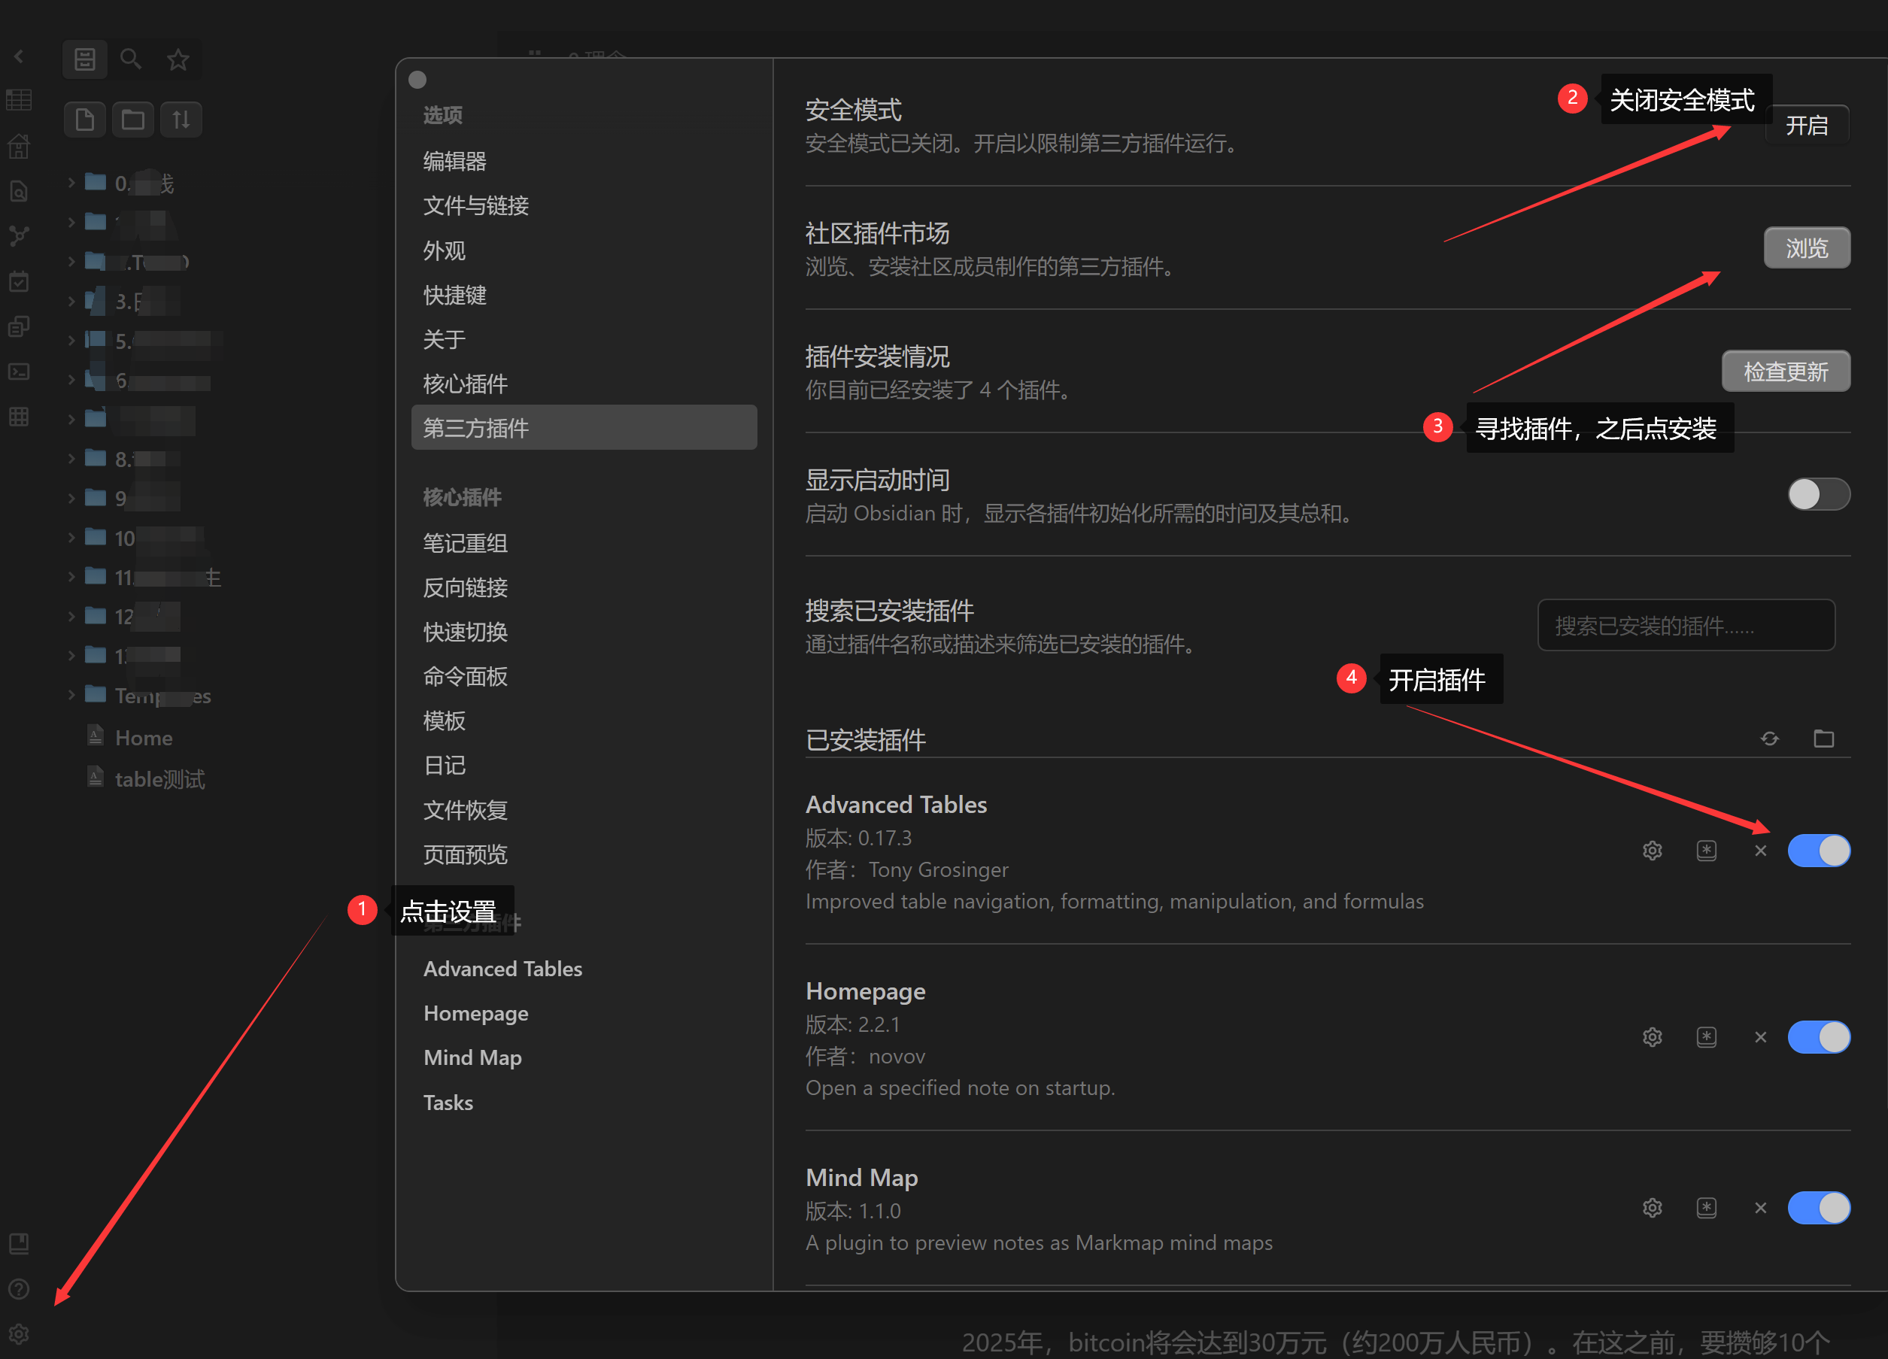The image size is (1888, 1359).
Task: Open Advanced Tables plugin options gear
Action: (1653, 851)
